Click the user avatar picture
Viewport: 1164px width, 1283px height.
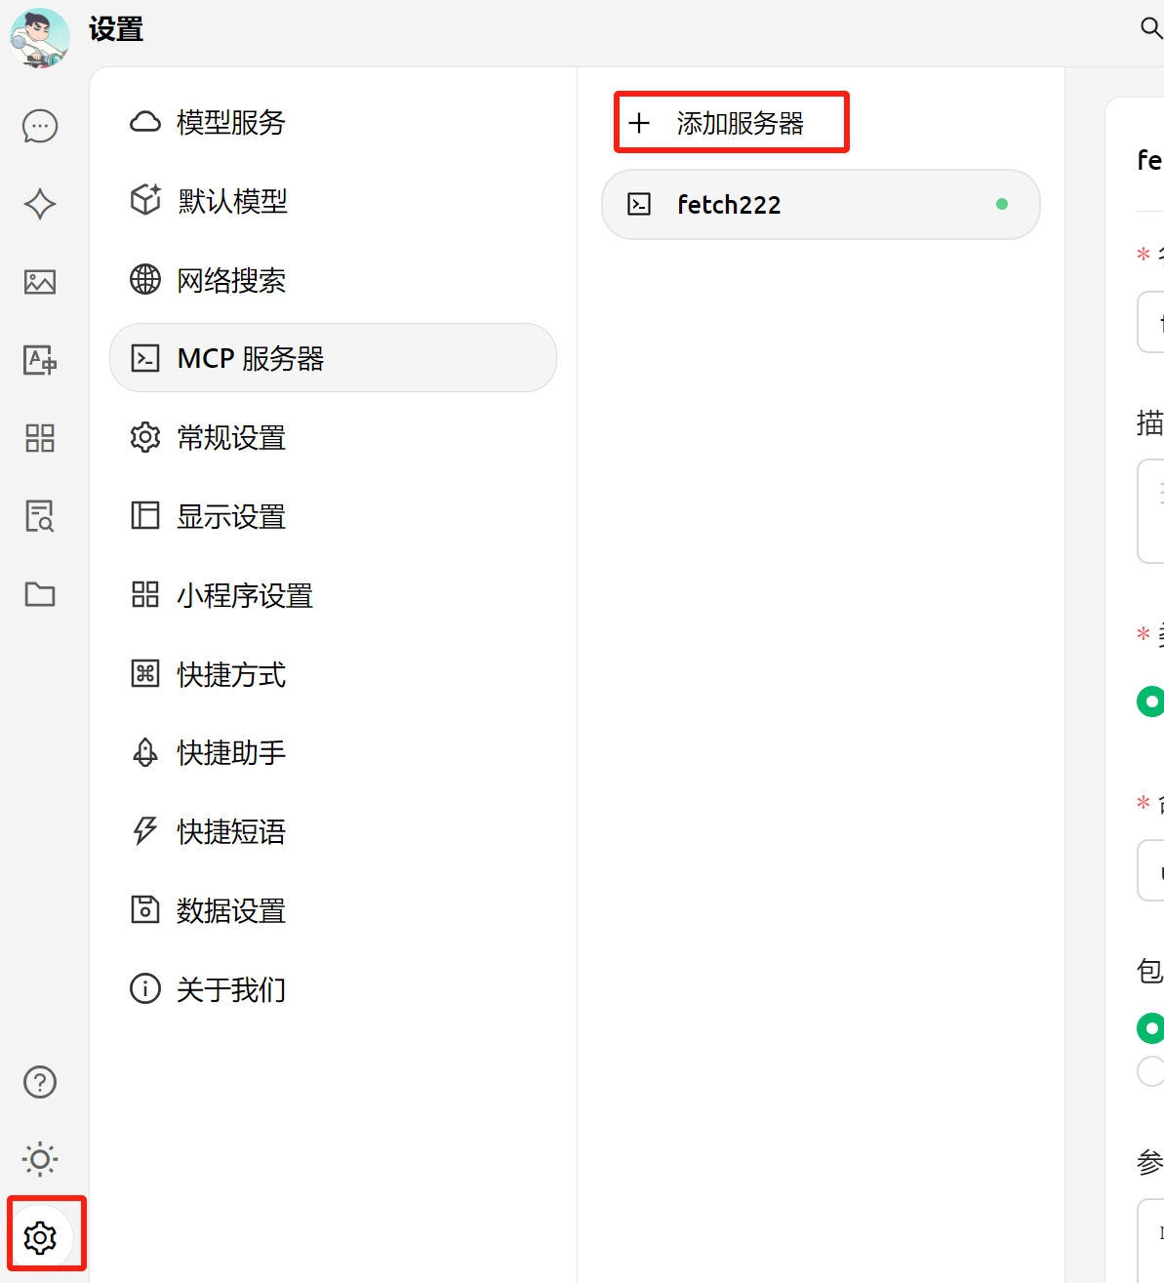(40, 38)
